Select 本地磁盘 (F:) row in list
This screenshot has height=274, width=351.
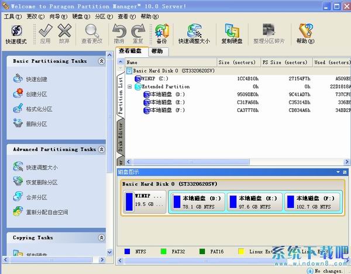238,110
